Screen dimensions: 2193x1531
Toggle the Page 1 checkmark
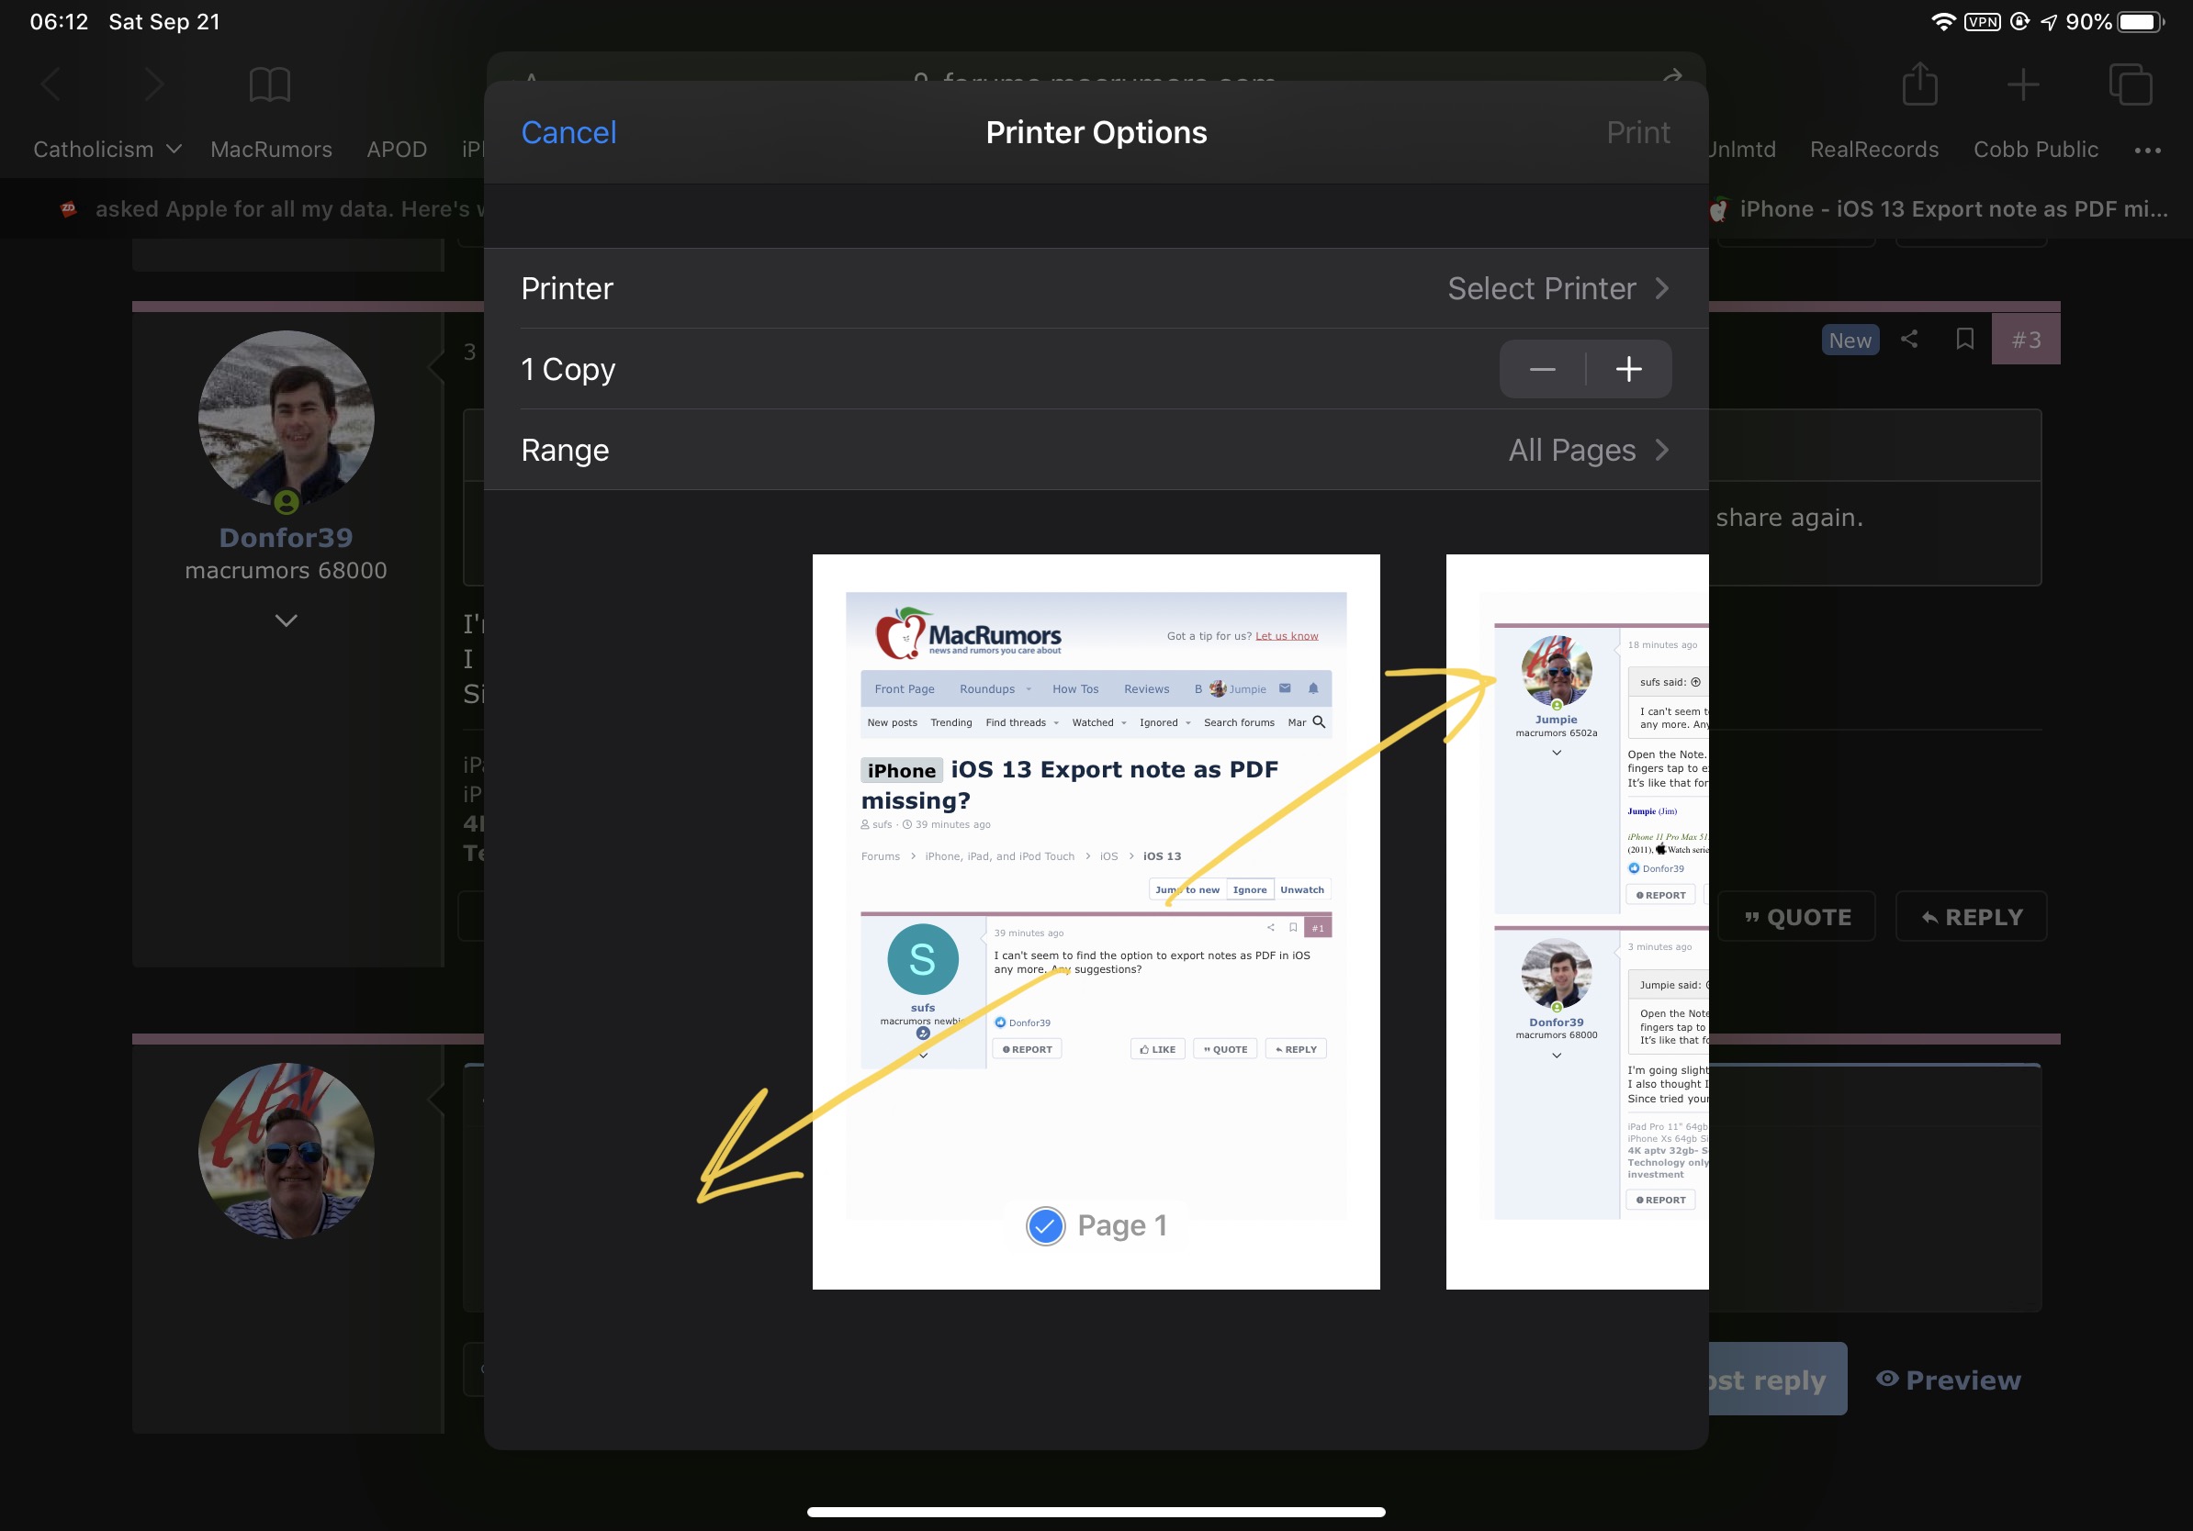(x=1045, y=1225)
